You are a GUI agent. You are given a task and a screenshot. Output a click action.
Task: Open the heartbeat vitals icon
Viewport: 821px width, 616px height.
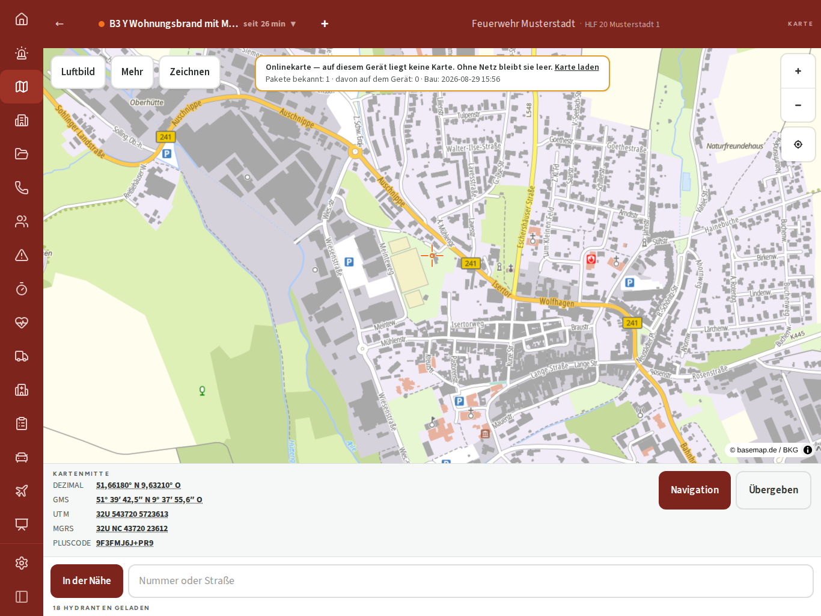click(22, 322)
